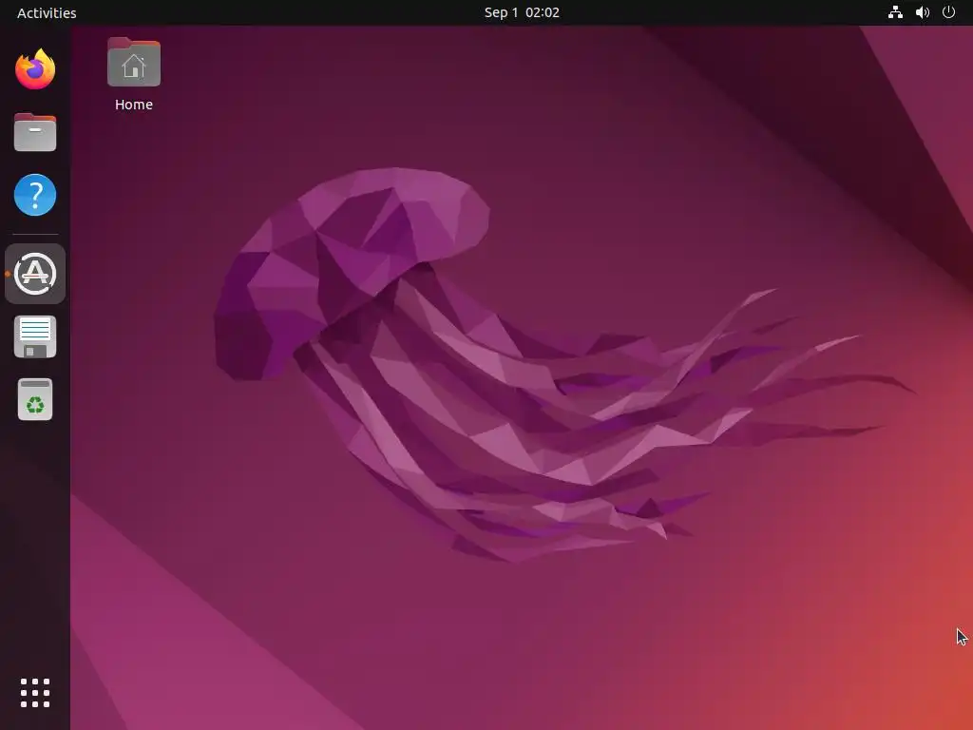Open the clock showing Sep 1 02:02
973x730 pixels.
click(522, 12)
